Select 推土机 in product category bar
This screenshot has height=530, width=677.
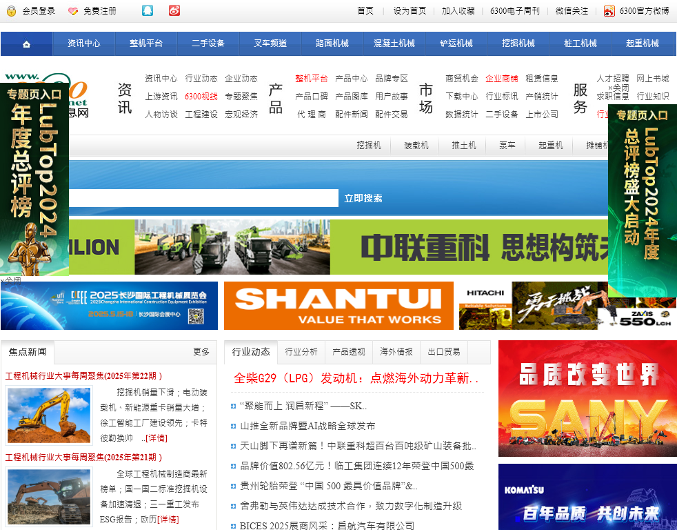pyautogui.click(x=464, y=146)
